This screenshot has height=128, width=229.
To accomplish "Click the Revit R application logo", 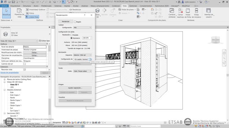I will (x=2, y=2).
